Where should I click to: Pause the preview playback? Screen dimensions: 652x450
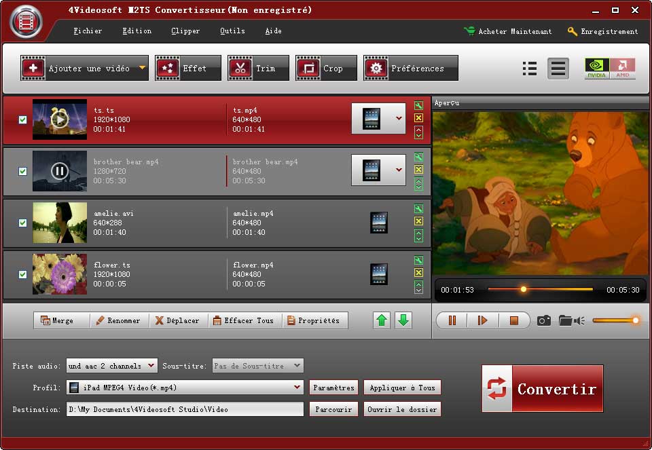[452, 320]
